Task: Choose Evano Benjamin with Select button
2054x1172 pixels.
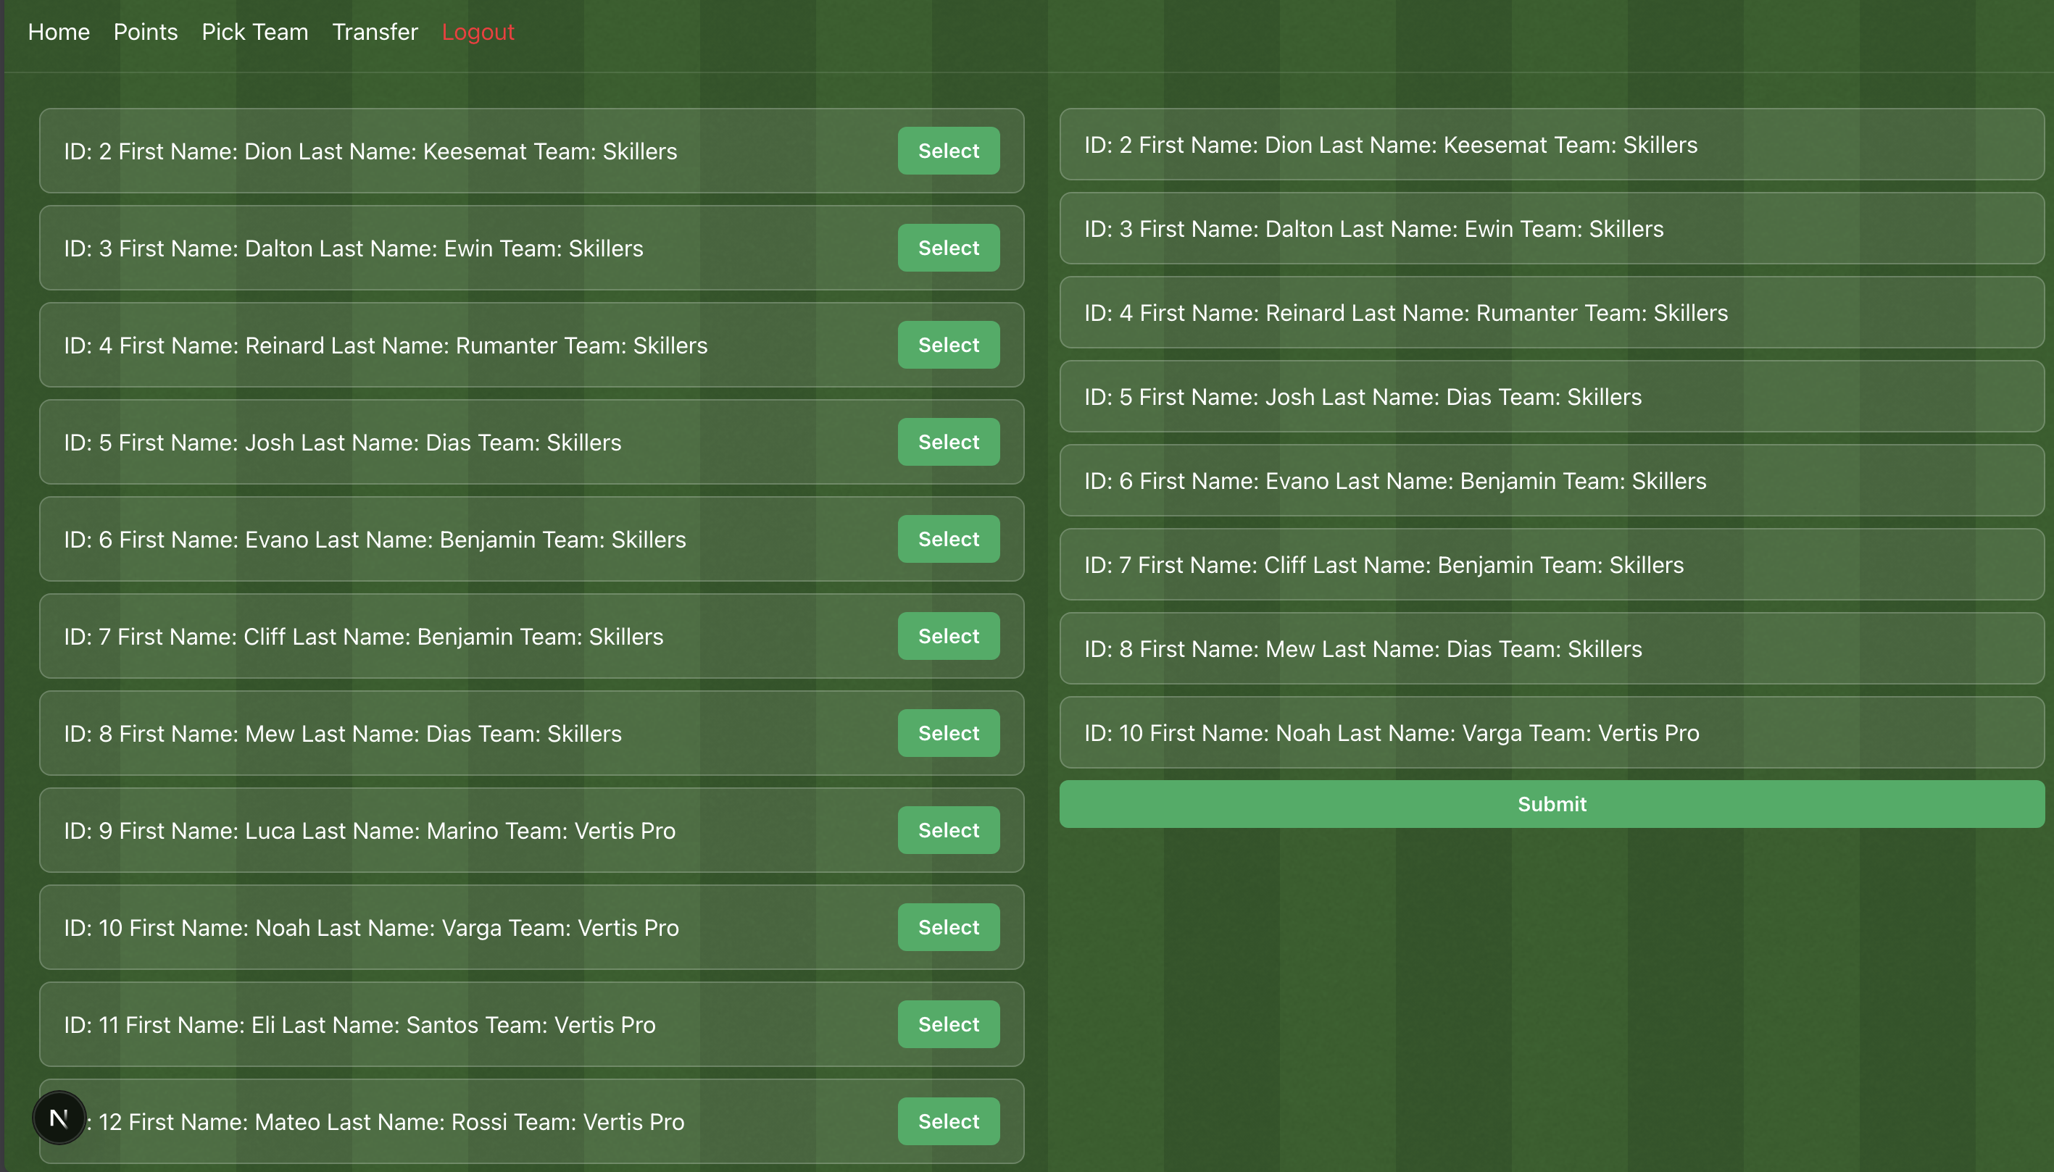Action: (x=949, y=538)
